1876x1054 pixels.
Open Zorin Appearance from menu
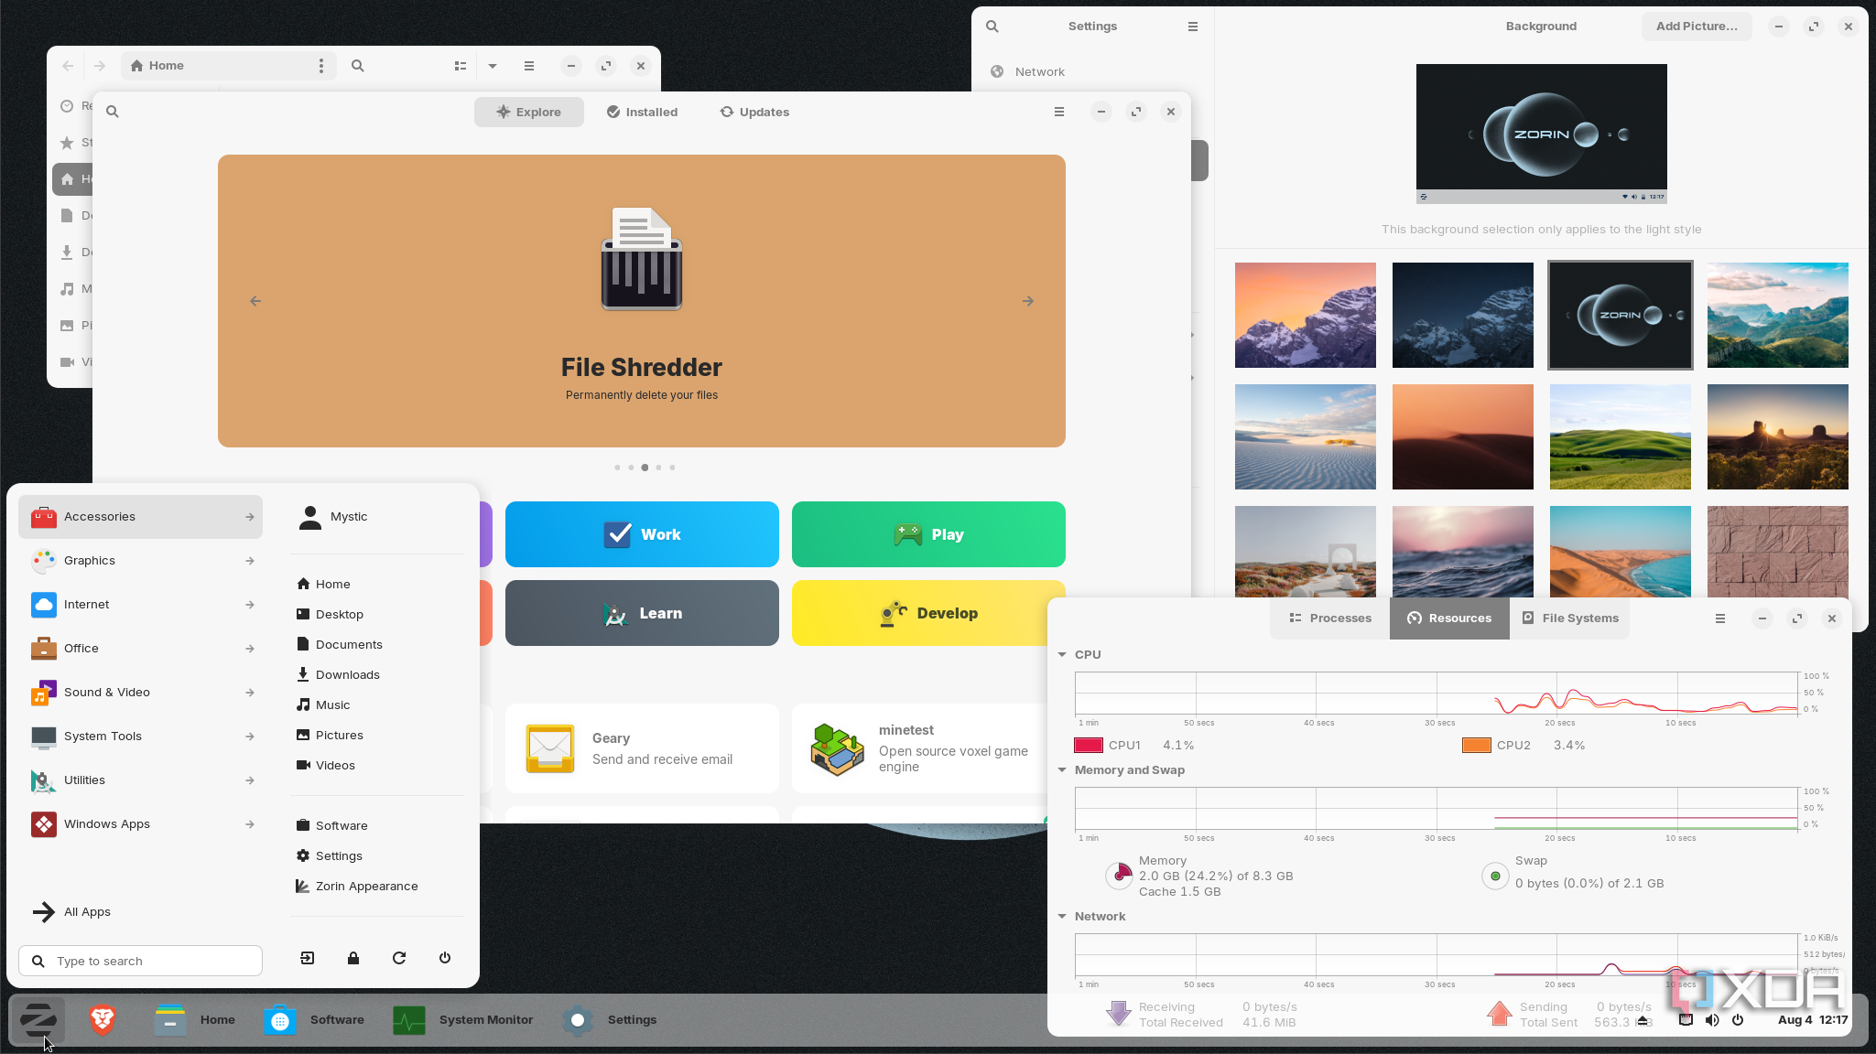(357, 887)
